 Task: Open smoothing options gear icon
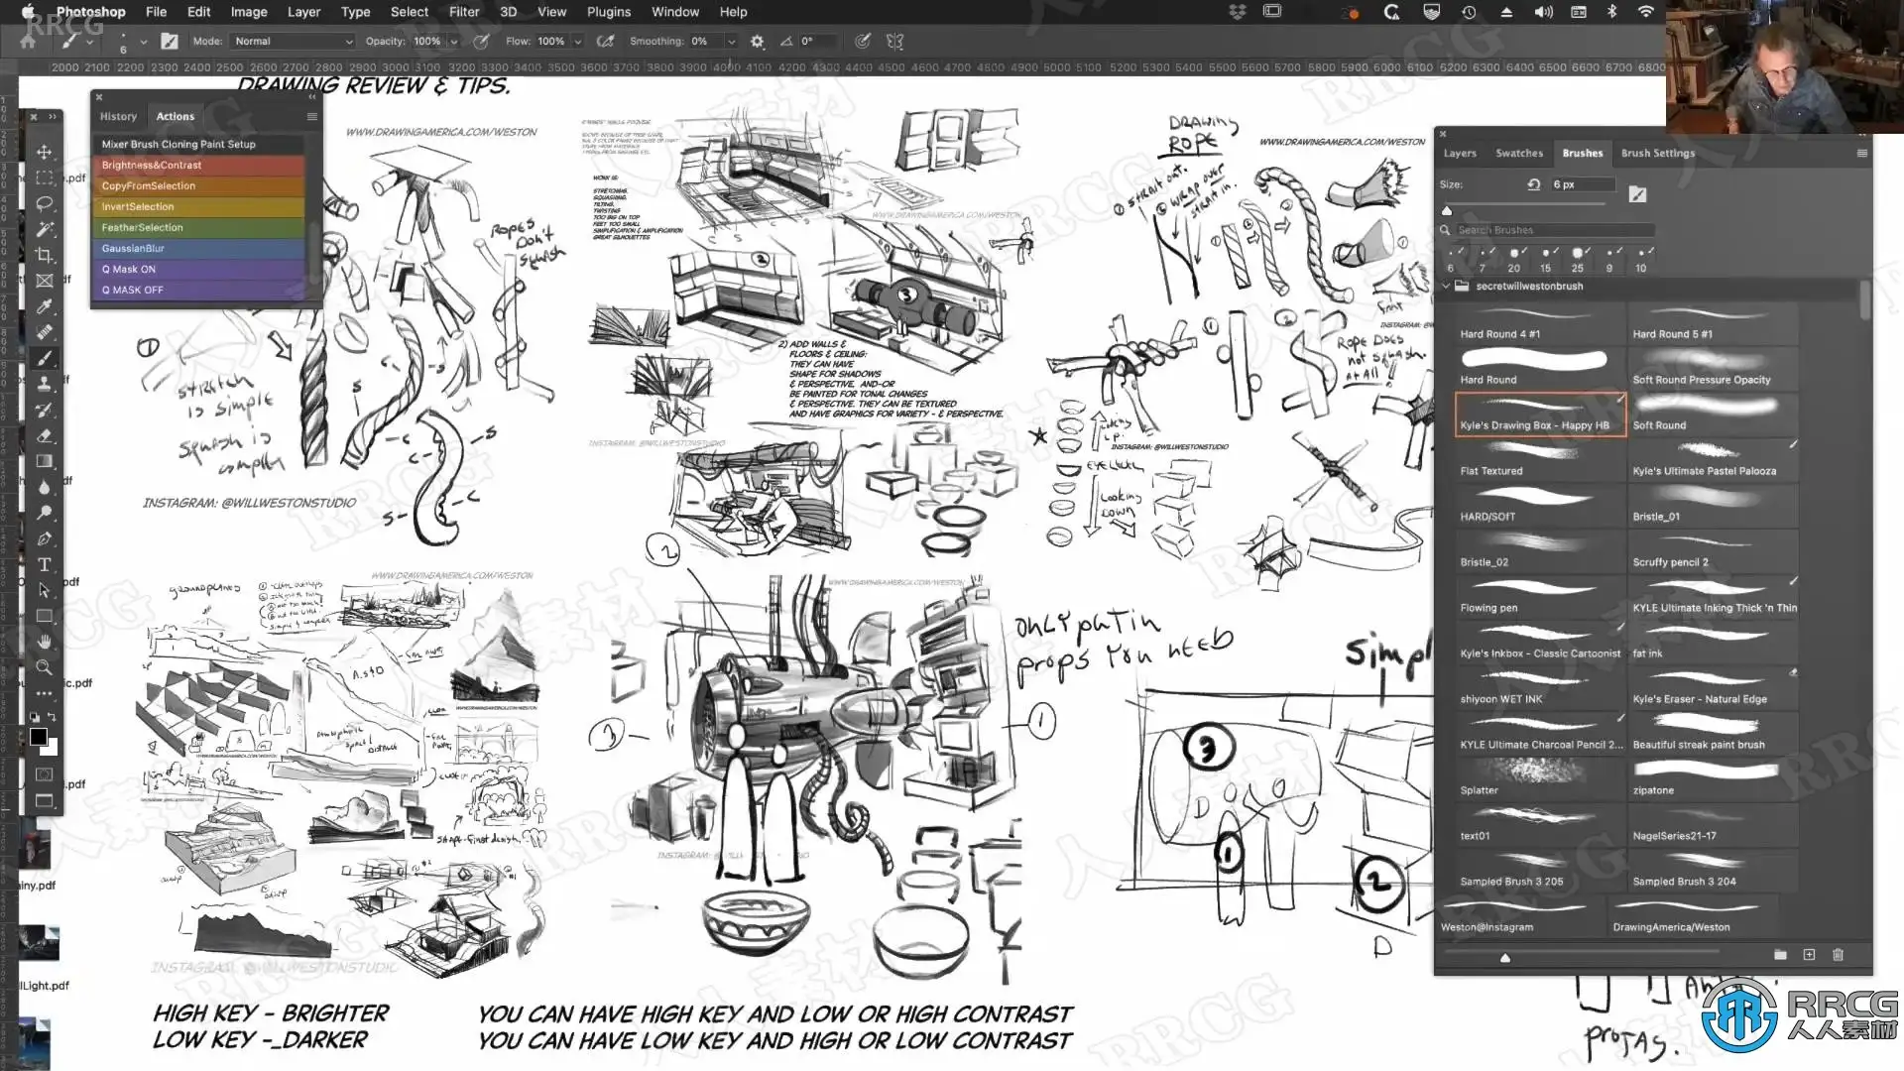(758, 42)
